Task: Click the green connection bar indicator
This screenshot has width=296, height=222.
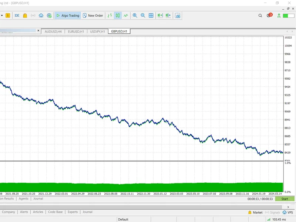Action: coord(289,16)
